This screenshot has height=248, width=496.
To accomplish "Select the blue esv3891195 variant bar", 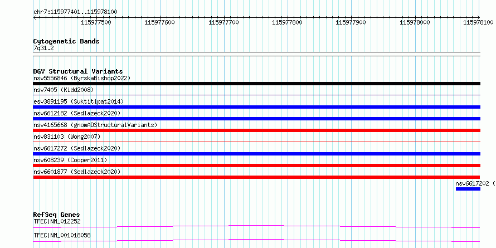I will coord(256,107).
